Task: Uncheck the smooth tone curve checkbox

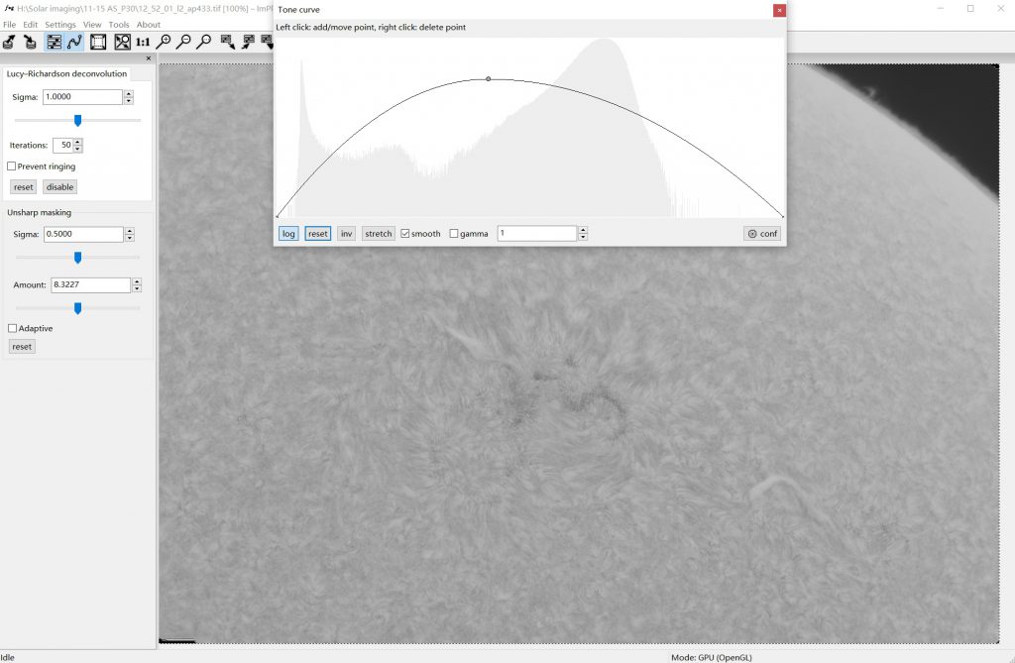Action: tap(405, 234)
